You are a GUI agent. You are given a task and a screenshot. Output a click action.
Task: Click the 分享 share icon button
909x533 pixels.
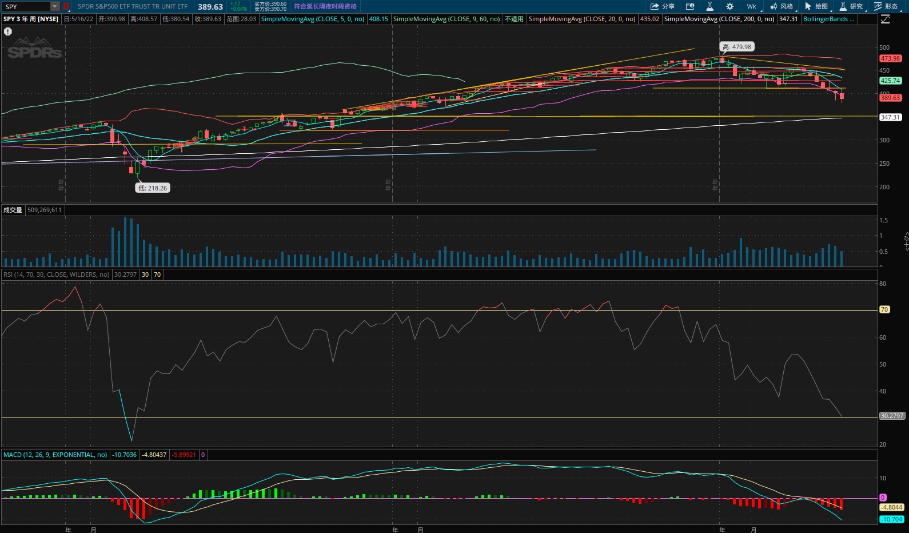[662, 6]
